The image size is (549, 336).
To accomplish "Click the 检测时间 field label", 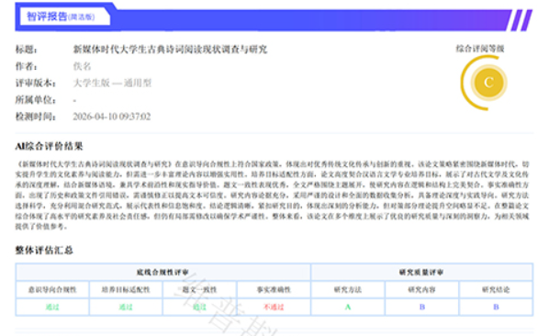I will pos(36,117).
